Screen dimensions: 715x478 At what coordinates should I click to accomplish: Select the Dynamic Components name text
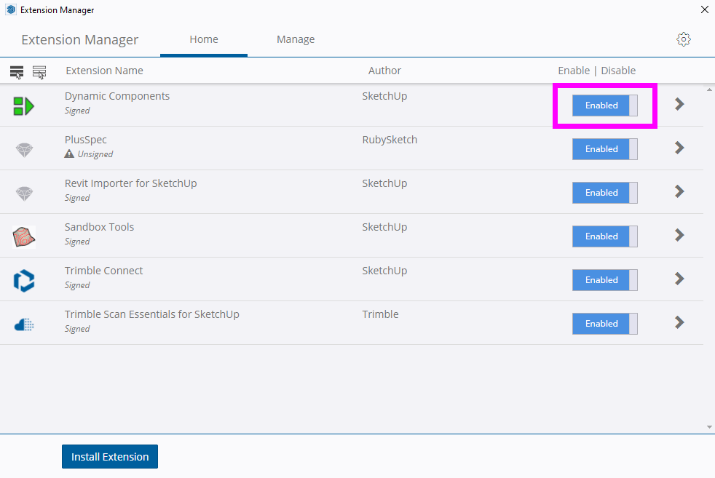(117, 96)
